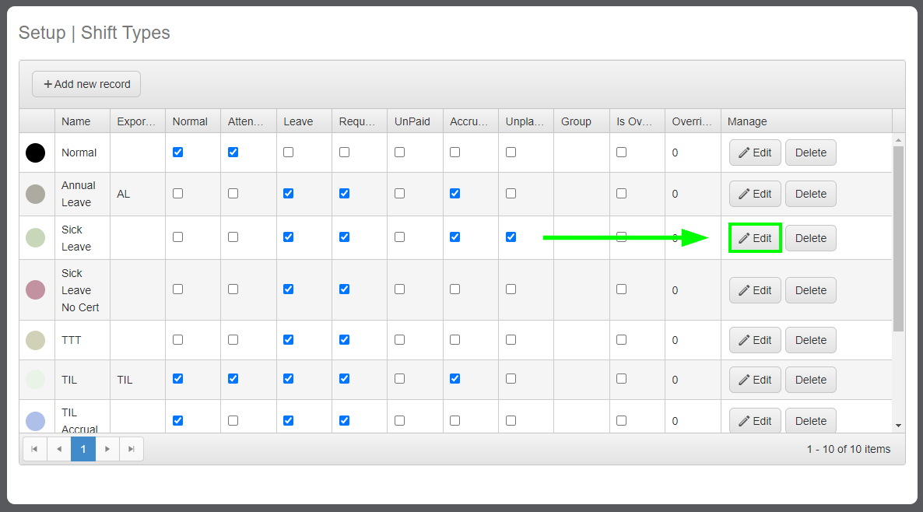This screenshot has height=512, width=923.
Task: Click the black color circle for Normal shift
Action: (35, 153)
